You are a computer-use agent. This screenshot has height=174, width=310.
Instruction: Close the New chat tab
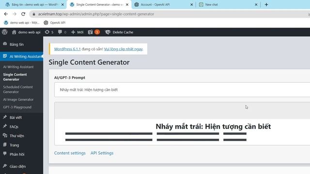pos(256,4)
